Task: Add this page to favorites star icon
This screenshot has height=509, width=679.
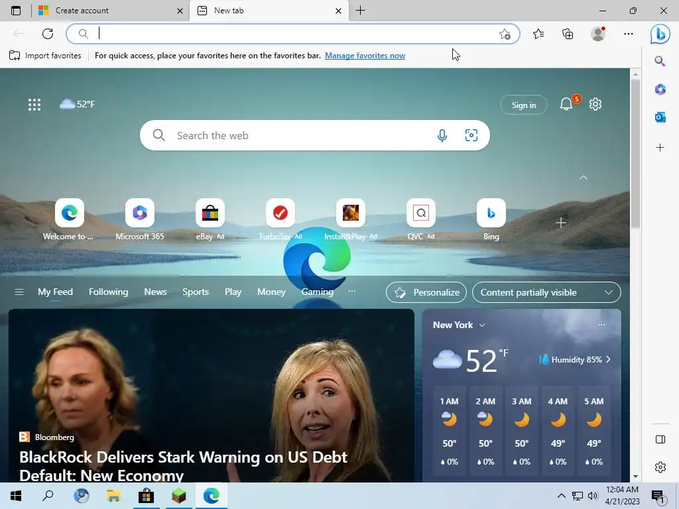Action: tap(505, 34)
